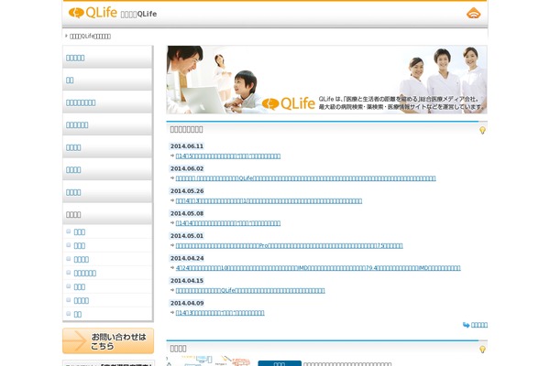This screenshot has height=366, width=550.
Task: Click the date text 2014.06.11
Action: 187,146
